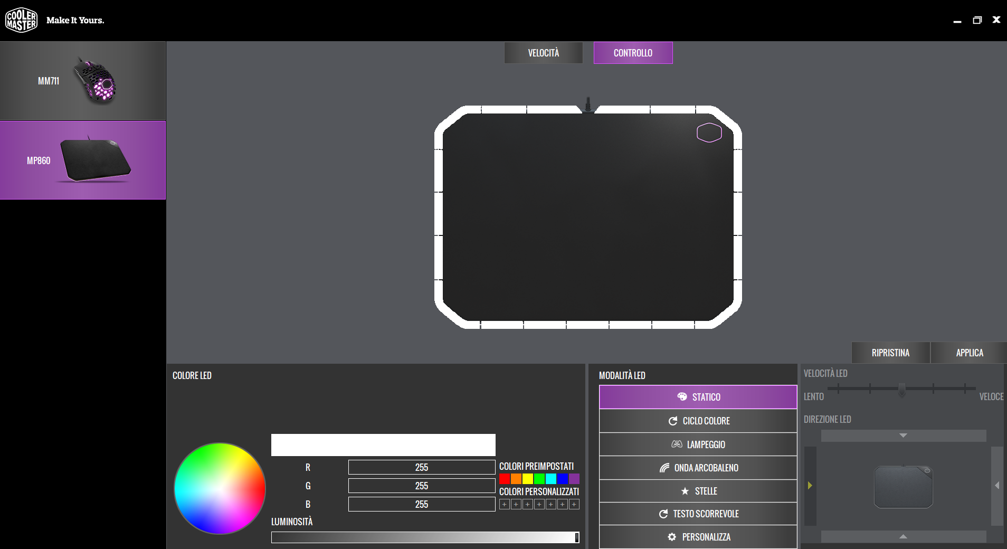Select the MP860 mousepad device
Screen dimensions: 1007x549
pos(83,160)
